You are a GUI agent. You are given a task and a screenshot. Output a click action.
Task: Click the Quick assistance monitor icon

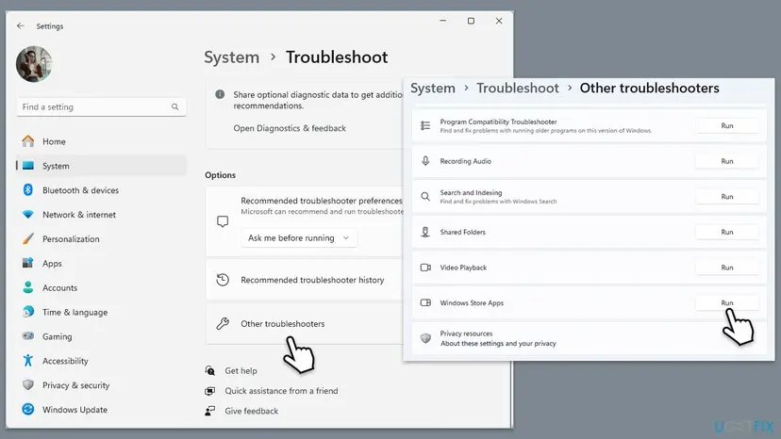click(x=210, y=391)
